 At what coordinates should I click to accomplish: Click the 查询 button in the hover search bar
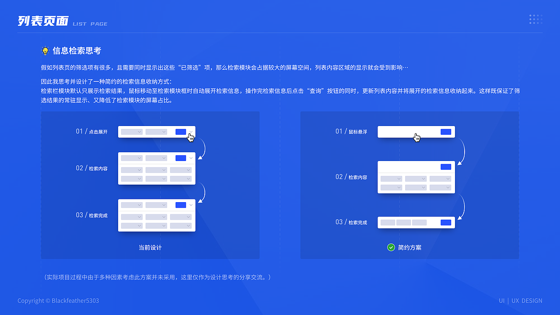click(445, 131)
